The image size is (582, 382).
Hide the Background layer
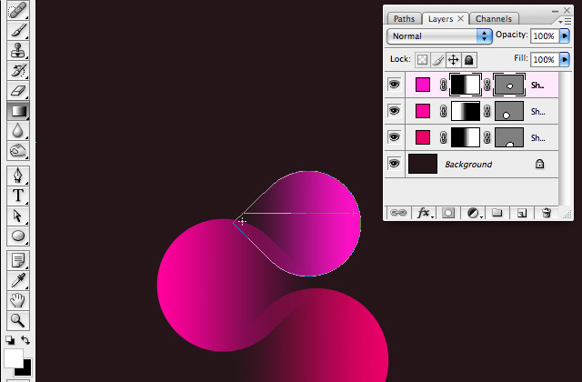(394, 164)
